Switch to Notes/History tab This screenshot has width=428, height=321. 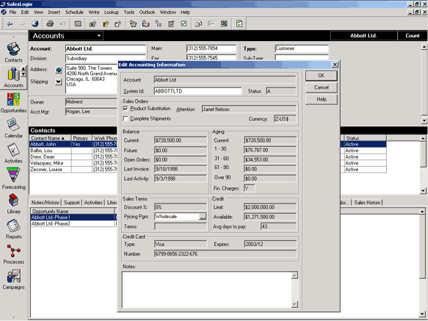pyautogui.click(x=46, y=203)
